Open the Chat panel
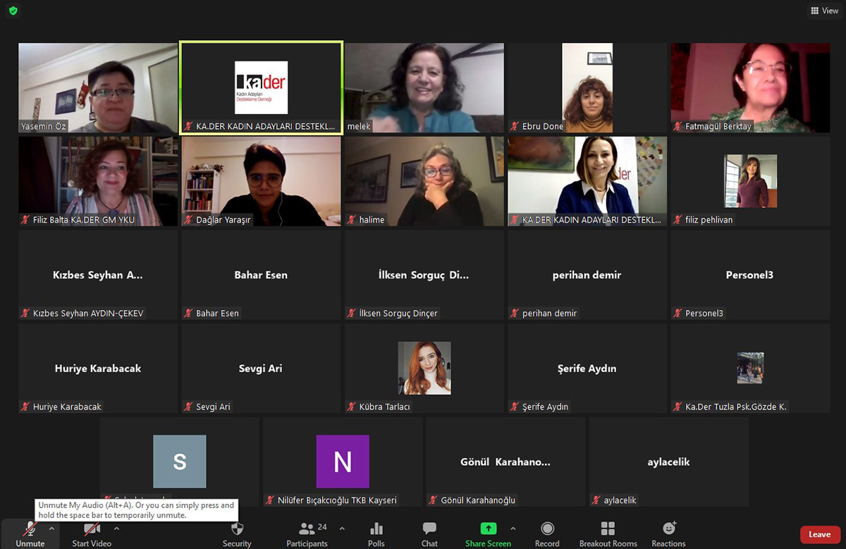Screen dimensions: 846x549 pyautogui.click(x=429, y=529)
